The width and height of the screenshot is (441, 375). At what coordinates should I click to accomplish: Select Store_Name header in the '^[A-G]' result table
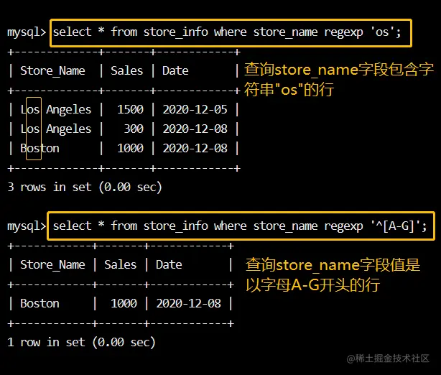tap(52, 264)
